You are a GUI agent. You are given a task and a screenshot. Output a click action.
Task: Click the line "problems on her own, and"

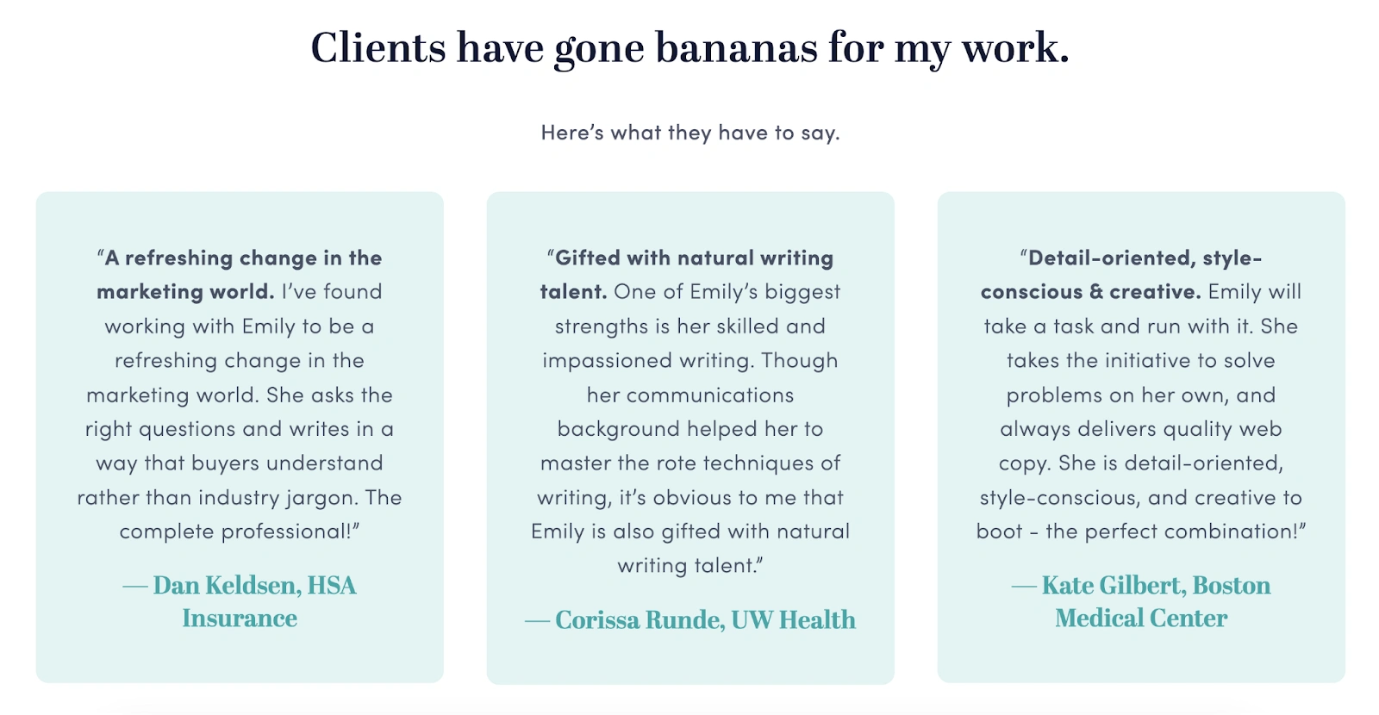1141,395
